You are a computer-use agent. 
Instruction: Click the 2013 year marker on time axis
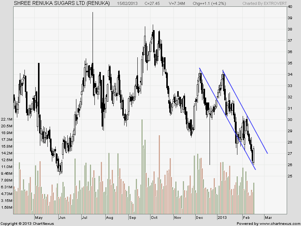[222, 218]
